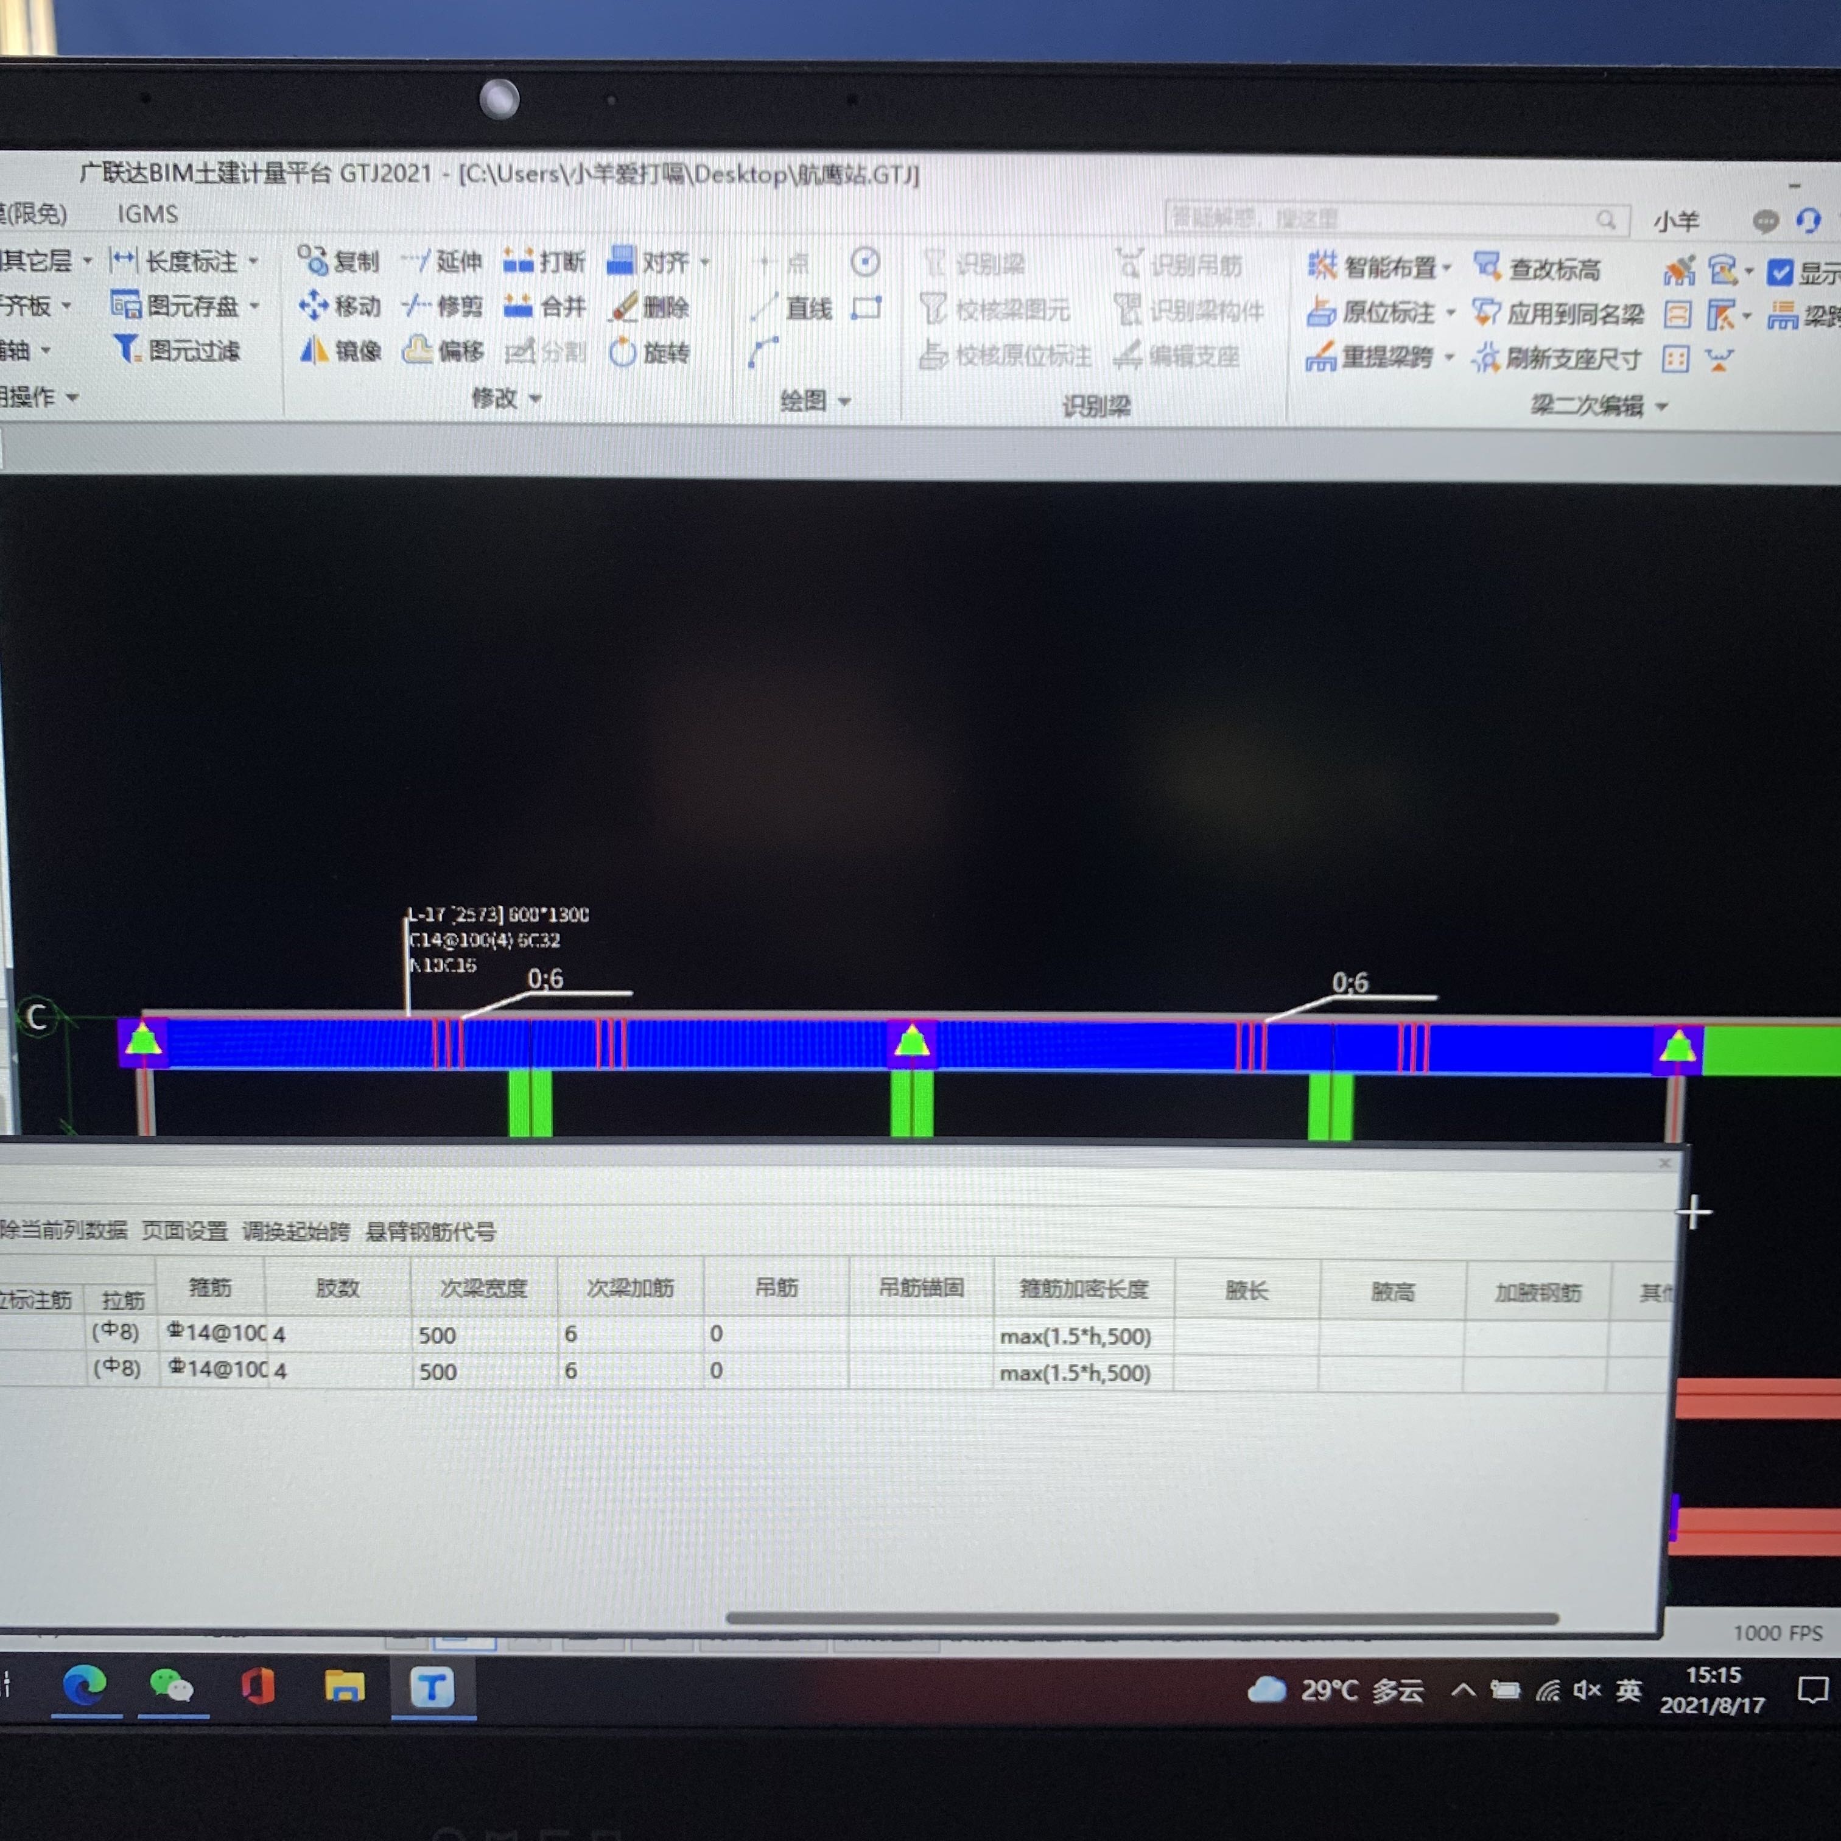The width and height of the screenshot is (1841, 1841).
Task: Open the help headset icon
Action: pyautogui.click(x=1809, y=221)
